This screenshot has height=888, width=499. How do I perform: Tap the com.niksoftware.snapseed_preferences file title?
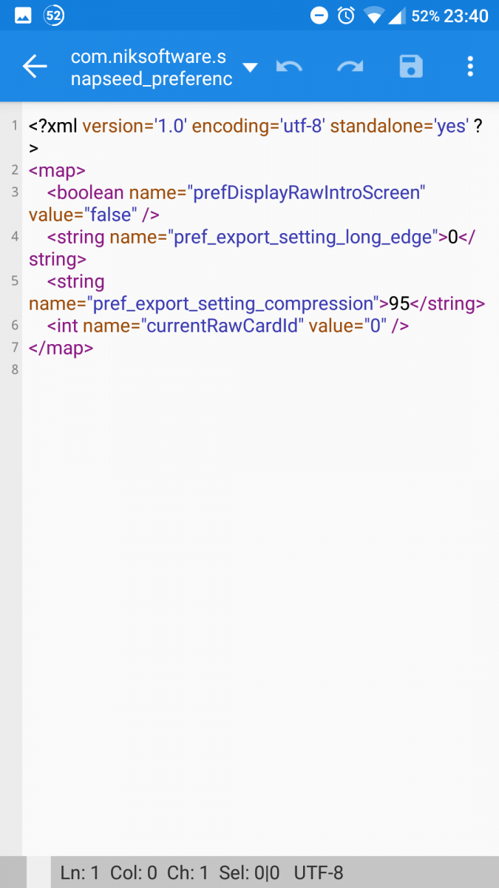click(150, 67)
